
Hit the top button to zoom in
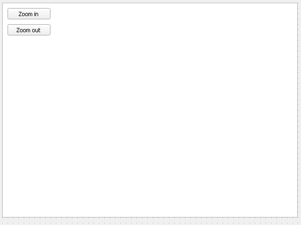29,14
